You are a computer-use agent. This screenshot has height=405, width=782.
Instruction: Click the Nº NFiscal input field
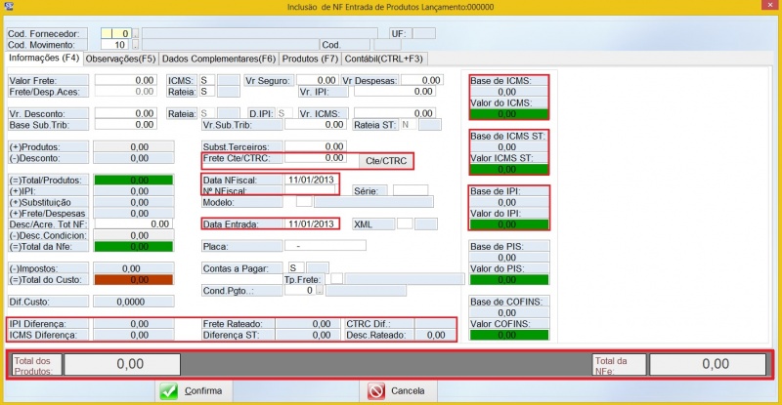point(310,190)
